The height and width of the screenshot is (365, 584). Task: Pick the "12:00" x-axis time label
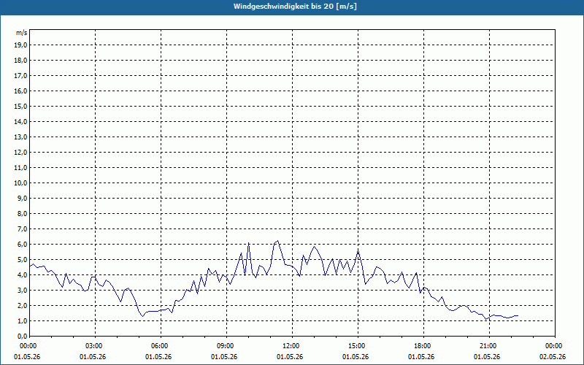point(291,346)
